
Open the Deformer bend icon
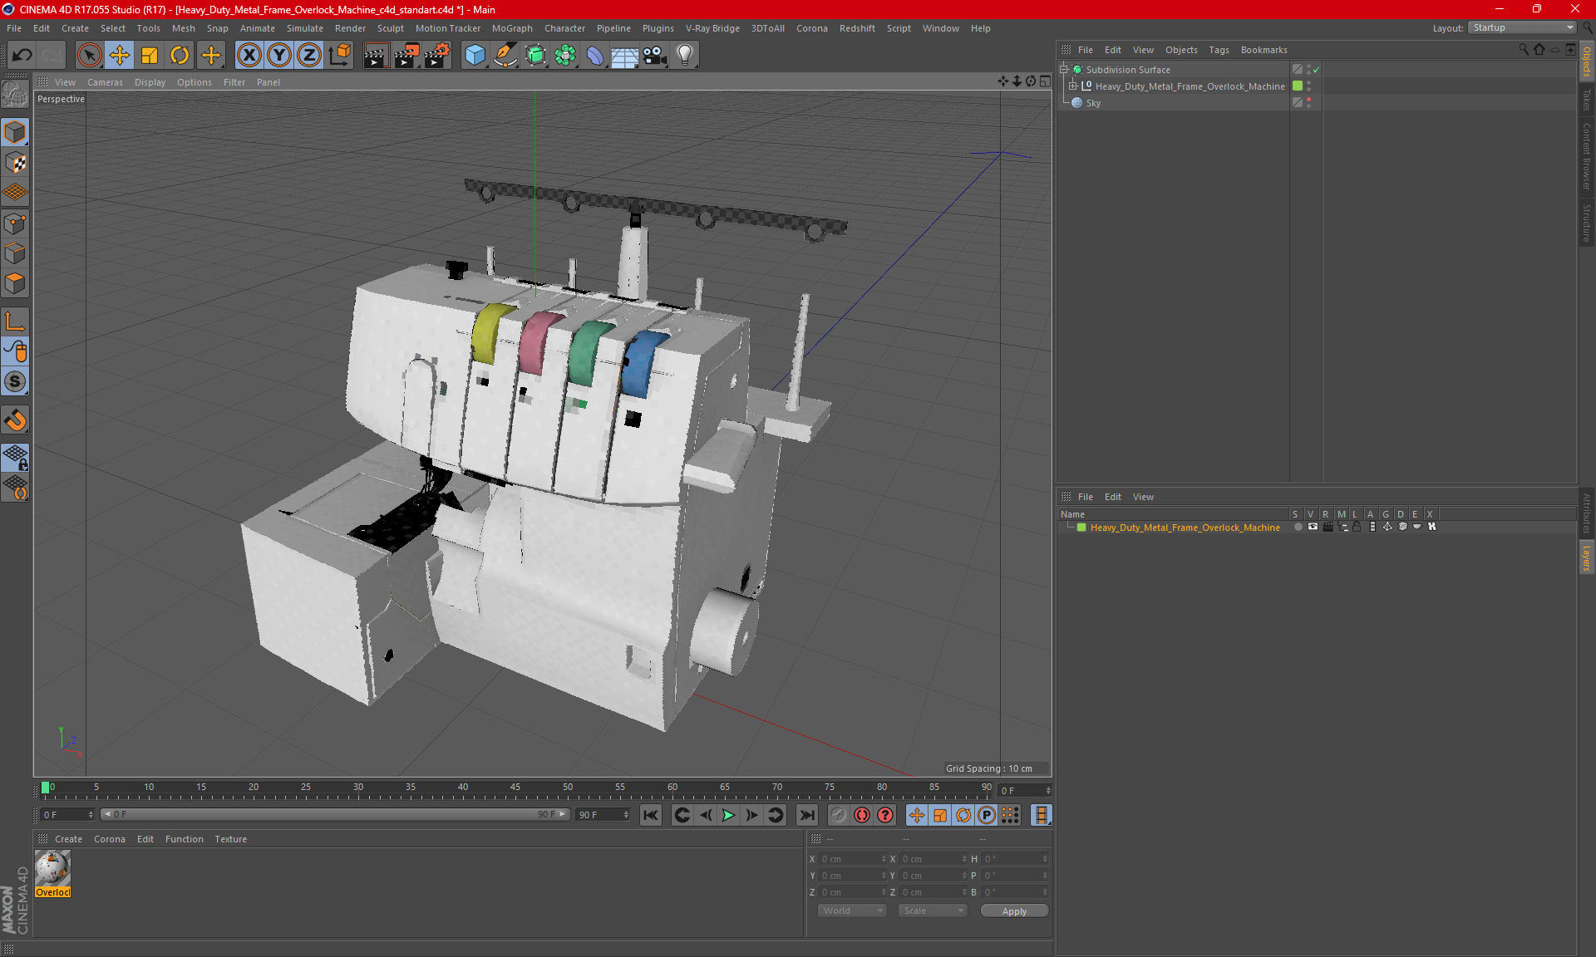tap(595, 56)
